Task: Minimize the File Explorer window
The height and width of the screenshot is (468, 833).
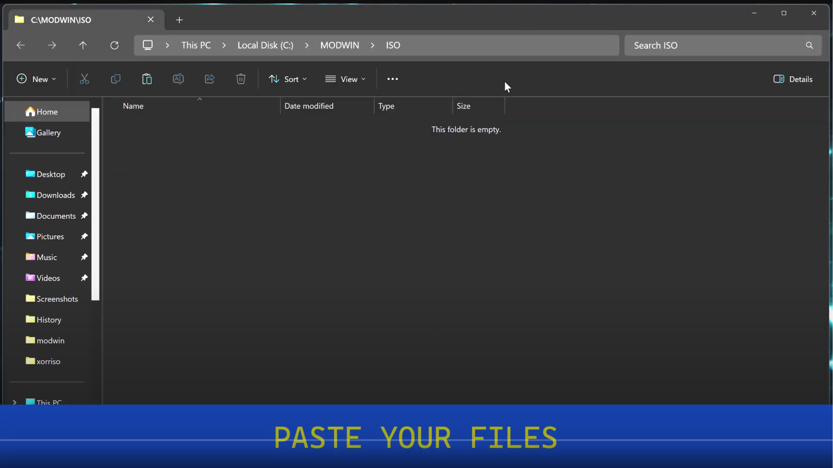Action: coord(754,13)
